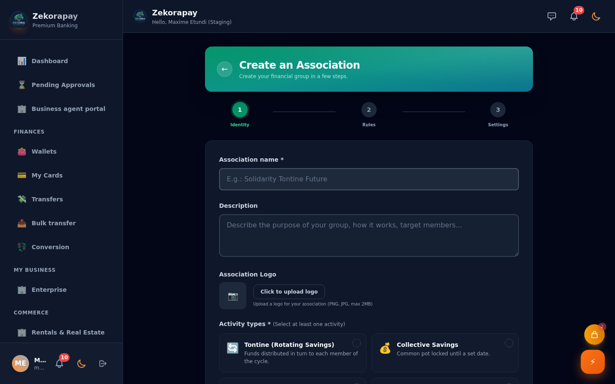Select the Tontine (Rotating Savings) radio button

tap(357, 343)
